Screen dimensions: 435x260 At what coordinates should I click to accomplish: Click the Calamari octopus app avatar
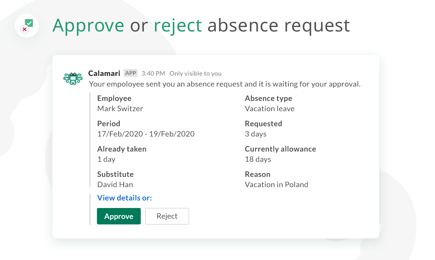[73, 78]
